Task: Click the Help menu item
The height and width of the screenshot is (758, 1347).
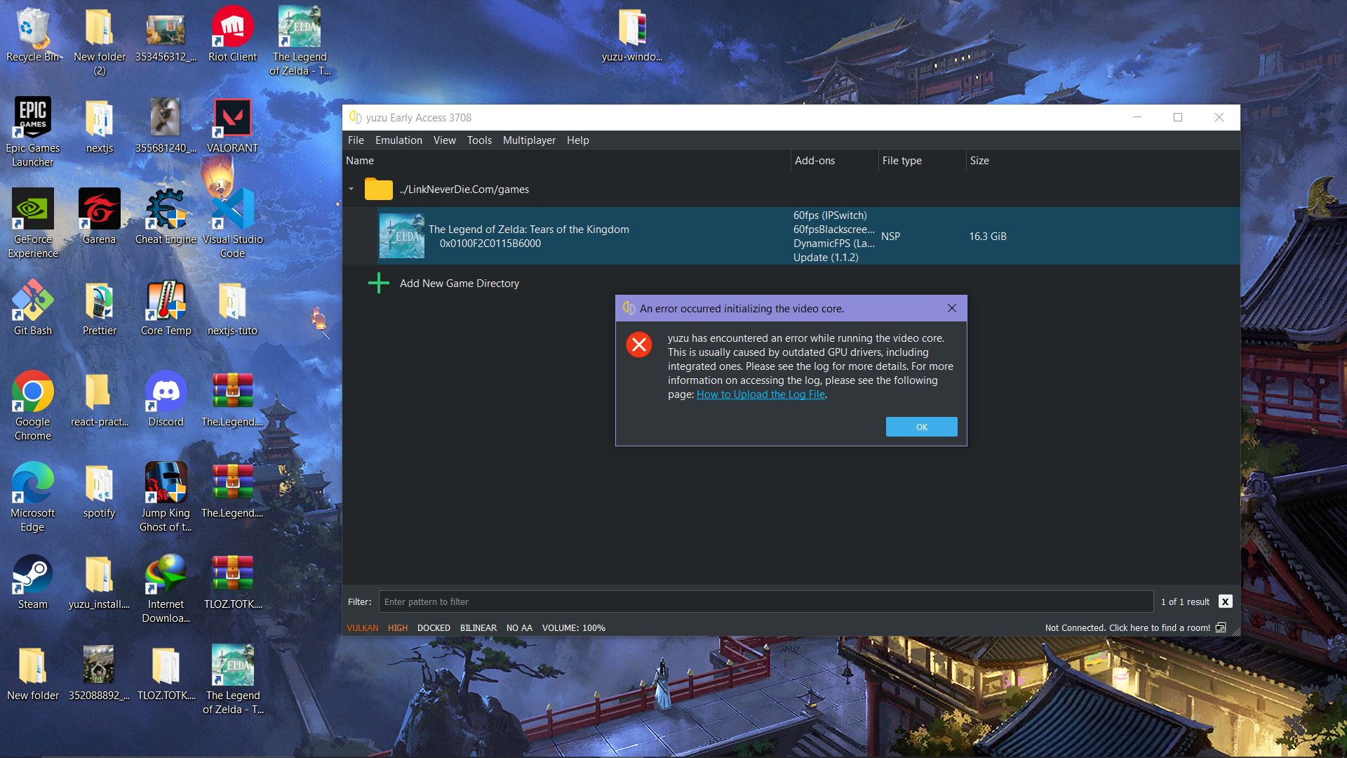Action: tap(577, 140)
